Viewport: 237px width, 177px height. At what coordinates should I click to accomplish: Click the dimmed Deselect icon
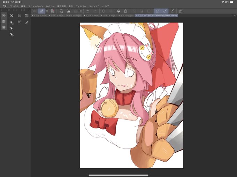pos(134,11)
